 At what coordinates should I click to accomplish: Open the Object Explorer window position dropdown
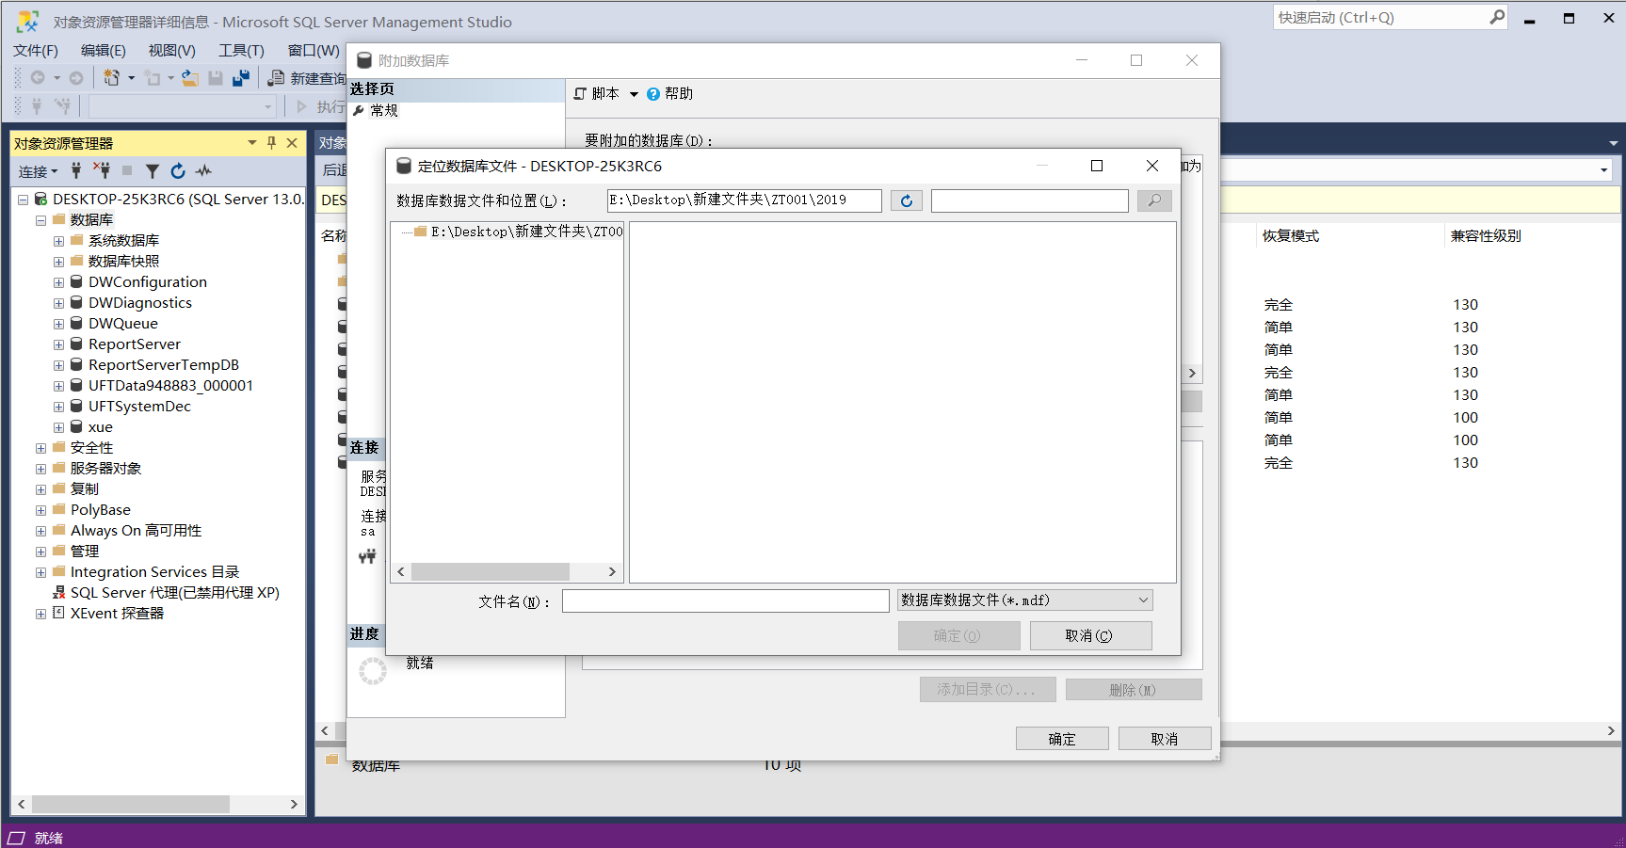coord(252,143)
